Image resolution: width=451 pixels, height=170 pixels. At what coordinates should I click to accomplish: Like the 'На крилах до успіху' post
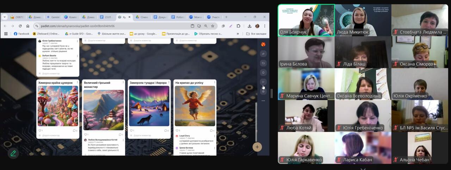pyautogui.click(x=178, y=131)
